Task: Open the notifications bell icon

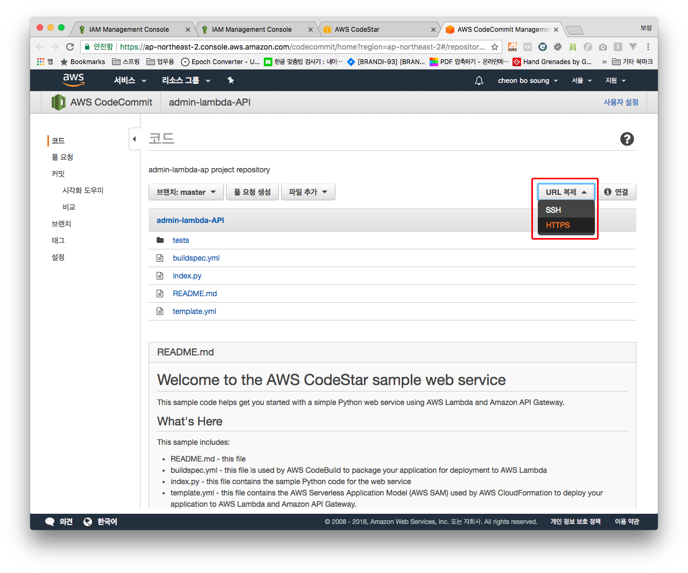Action: pyautogui.click(x=479, y=81)
